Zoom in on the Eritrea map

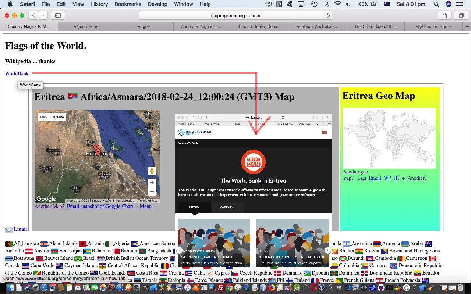click(x=152, y=183)
